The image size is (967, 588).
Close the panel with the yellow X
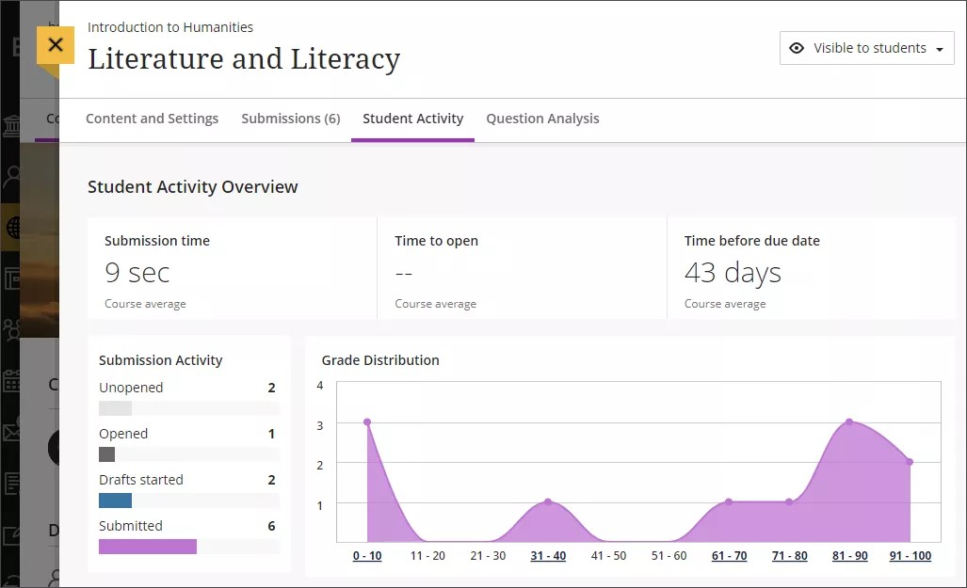(x=55, y=44)
